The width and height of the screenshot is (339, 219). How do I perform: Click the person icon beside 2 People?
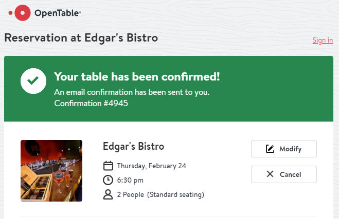[x=108, y=194]
